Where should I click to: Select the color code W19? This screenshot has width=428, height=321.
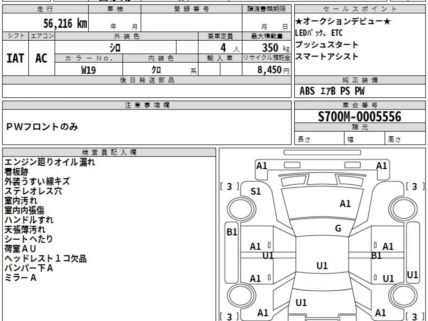(88, 70)
